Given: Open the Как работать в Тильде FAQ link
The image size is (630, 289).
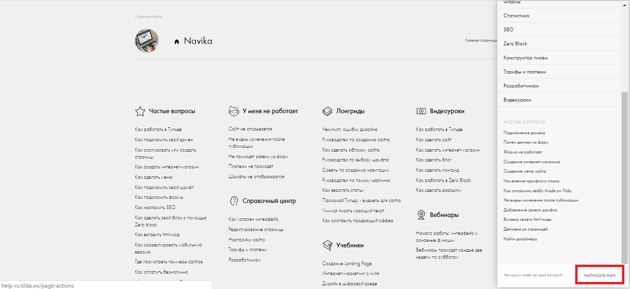Looking at the screenshot, I should [x=158, y=130].
